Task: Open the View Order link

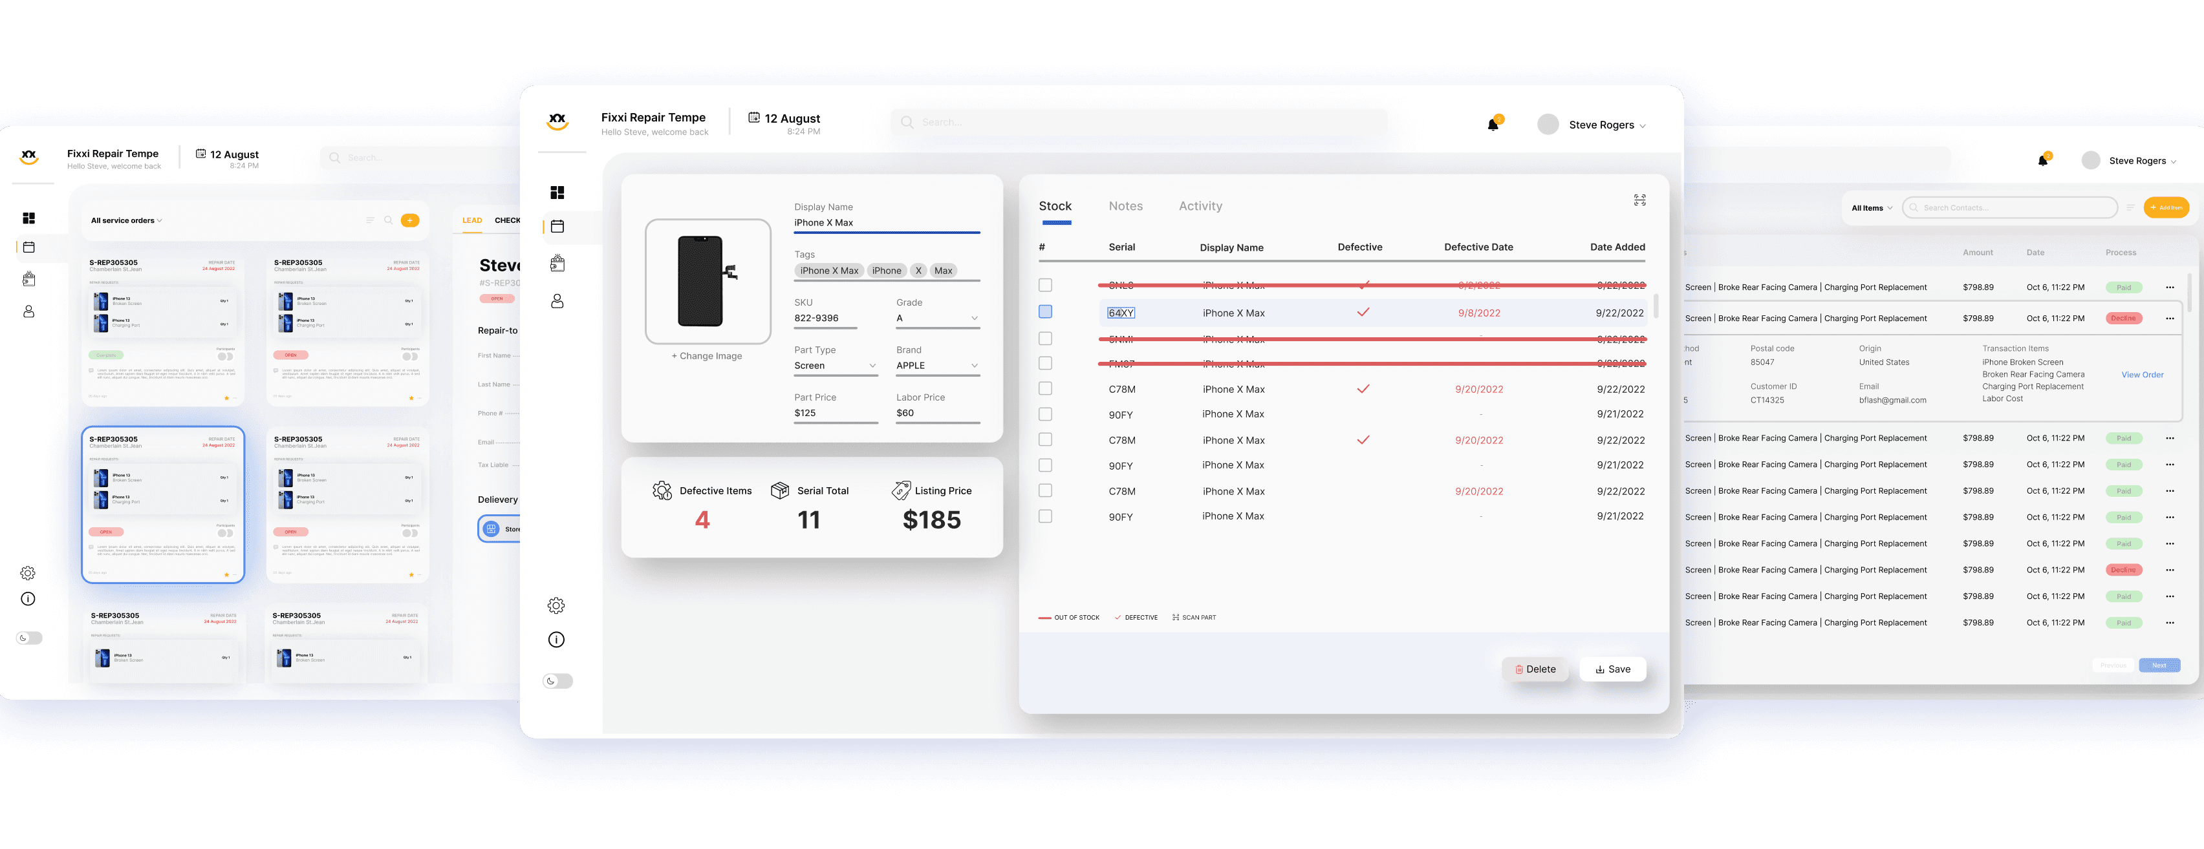Action: (2141, 375)
